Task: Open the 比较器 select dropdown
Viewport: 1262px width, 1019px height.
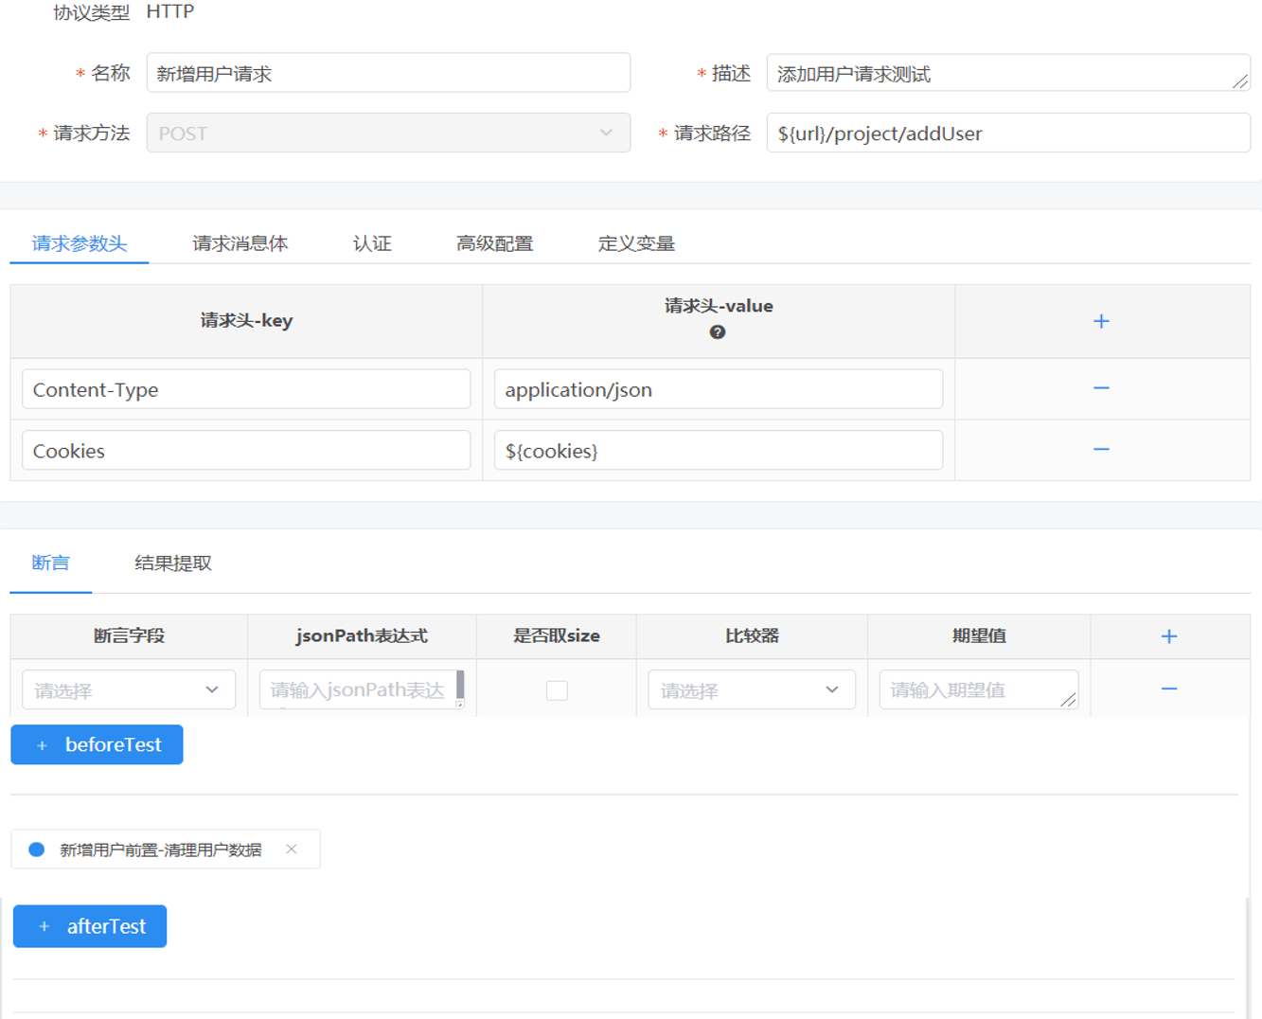Action: (752, 689)
